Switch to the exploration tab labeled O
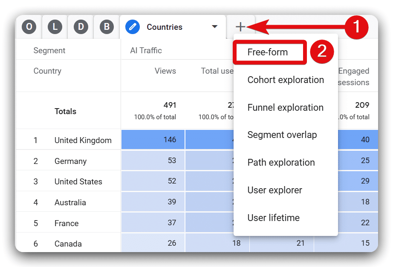Image resolution: width=393 pixels, height=267 pixels. point(29,26)
